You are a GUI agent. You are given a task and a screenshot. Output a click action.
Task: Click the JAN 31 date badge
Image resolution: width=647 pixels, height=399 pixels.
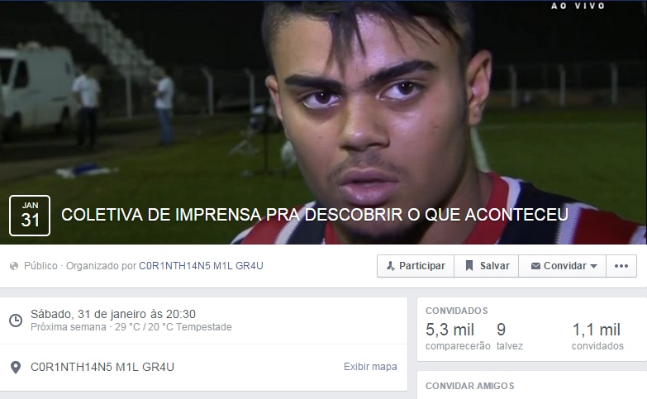coord(30,216)
